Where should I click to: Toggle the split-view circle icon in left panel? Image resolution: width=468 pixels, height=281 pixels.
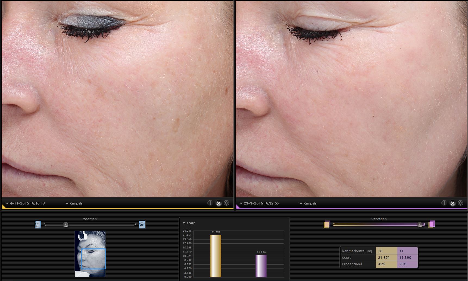tap(210, 203)
